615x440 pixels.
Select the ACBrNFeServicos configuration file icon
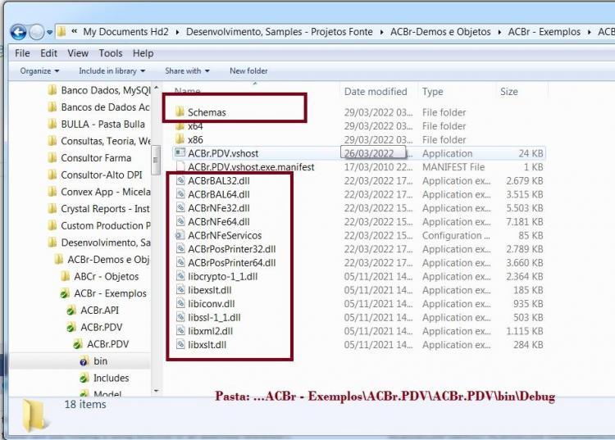tap(180, 235)
